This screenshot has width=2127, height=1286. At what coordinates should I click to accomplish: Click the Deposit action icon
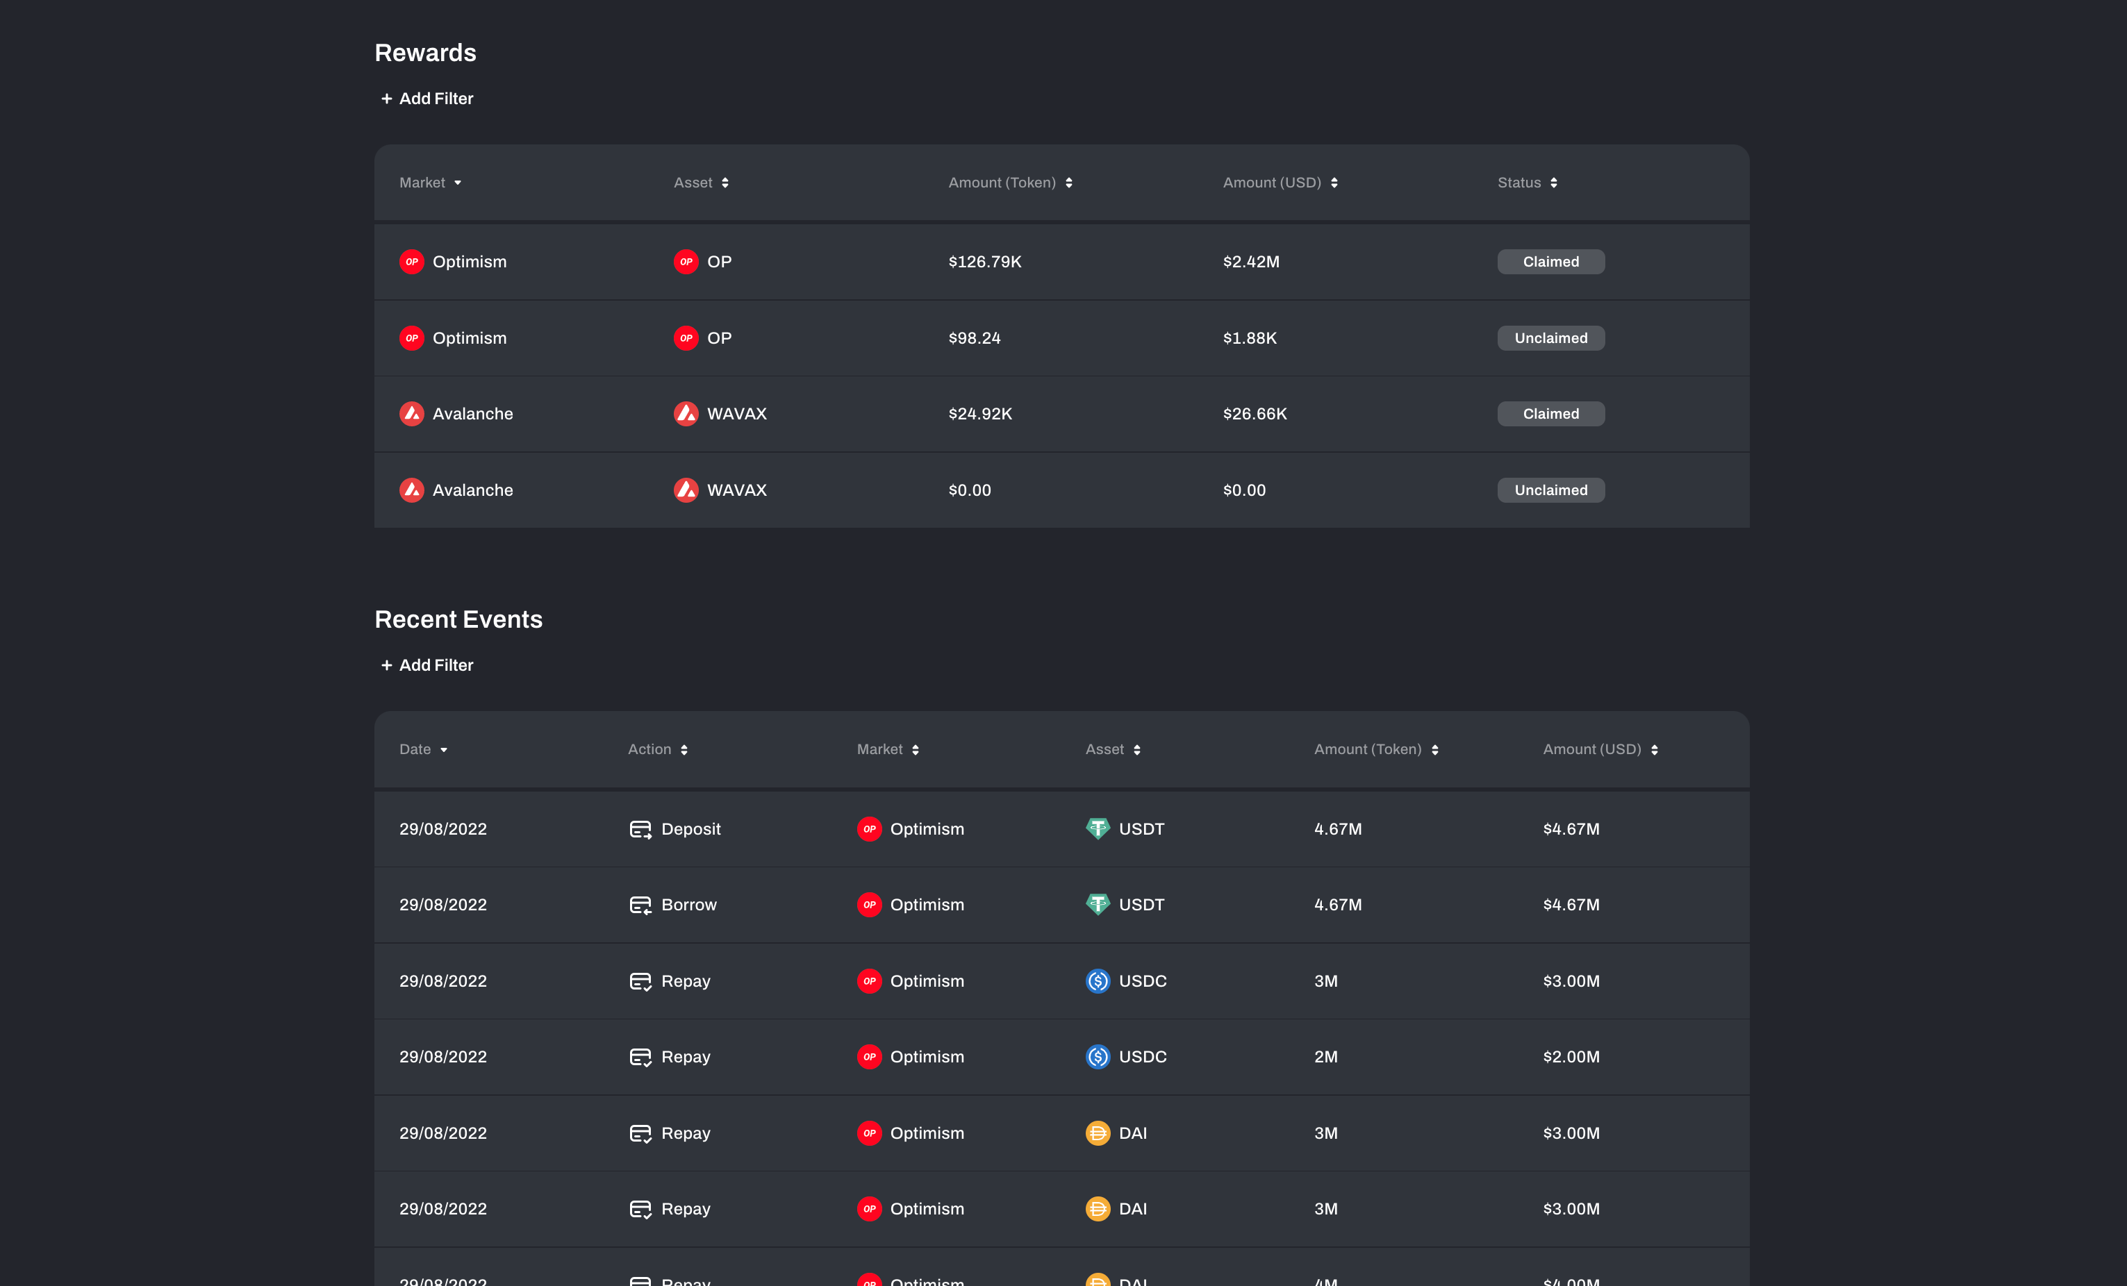tap(640, 828)
